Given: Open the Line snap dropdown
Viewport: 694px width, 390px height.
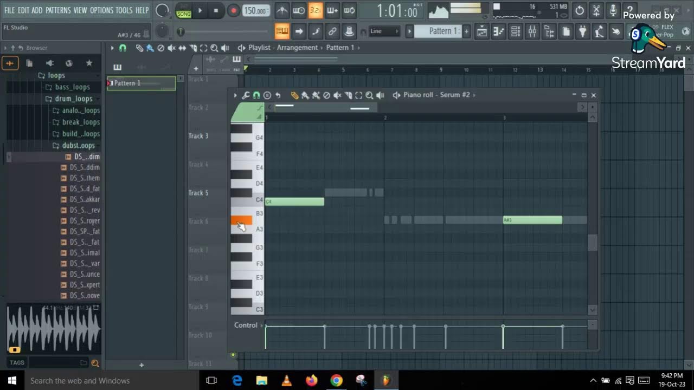Looking at the screenshot, I should pos(384,31).
